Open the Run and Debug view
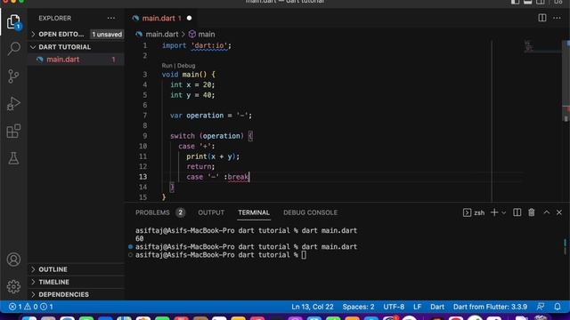The height and width of the screenshot is (320, 570). (x=13, y=104)
